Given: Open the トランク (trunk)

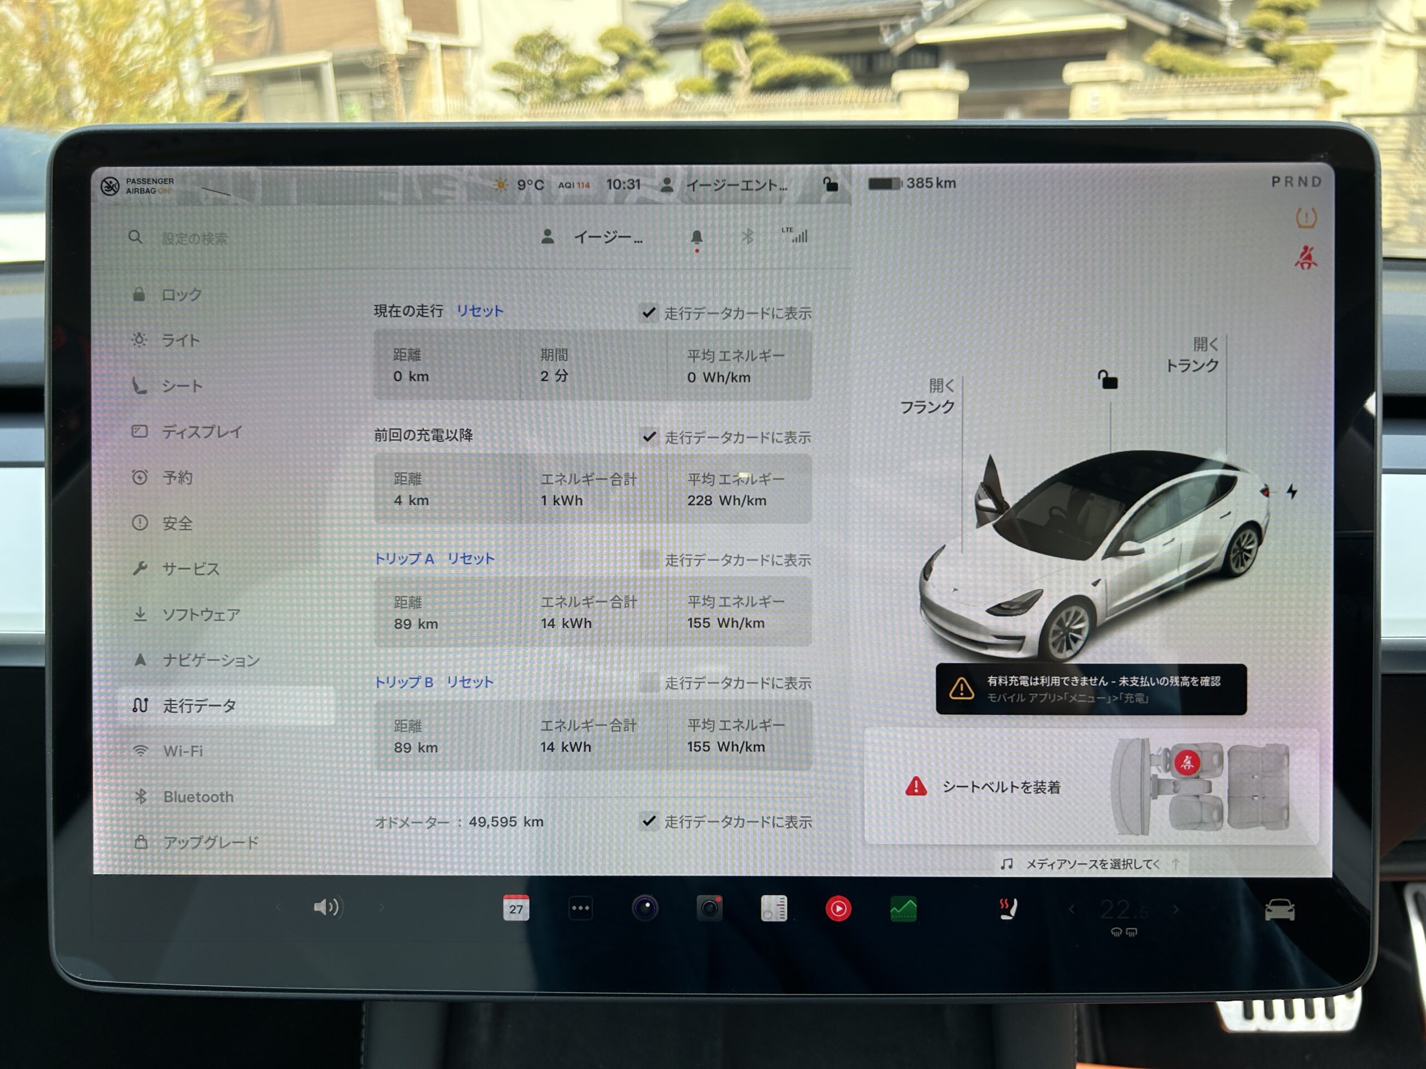Looking at the screenshot, I should pos(1191,355).
